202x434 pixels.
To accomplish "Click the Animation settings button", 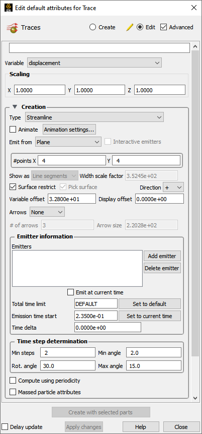I will [69, 129].
